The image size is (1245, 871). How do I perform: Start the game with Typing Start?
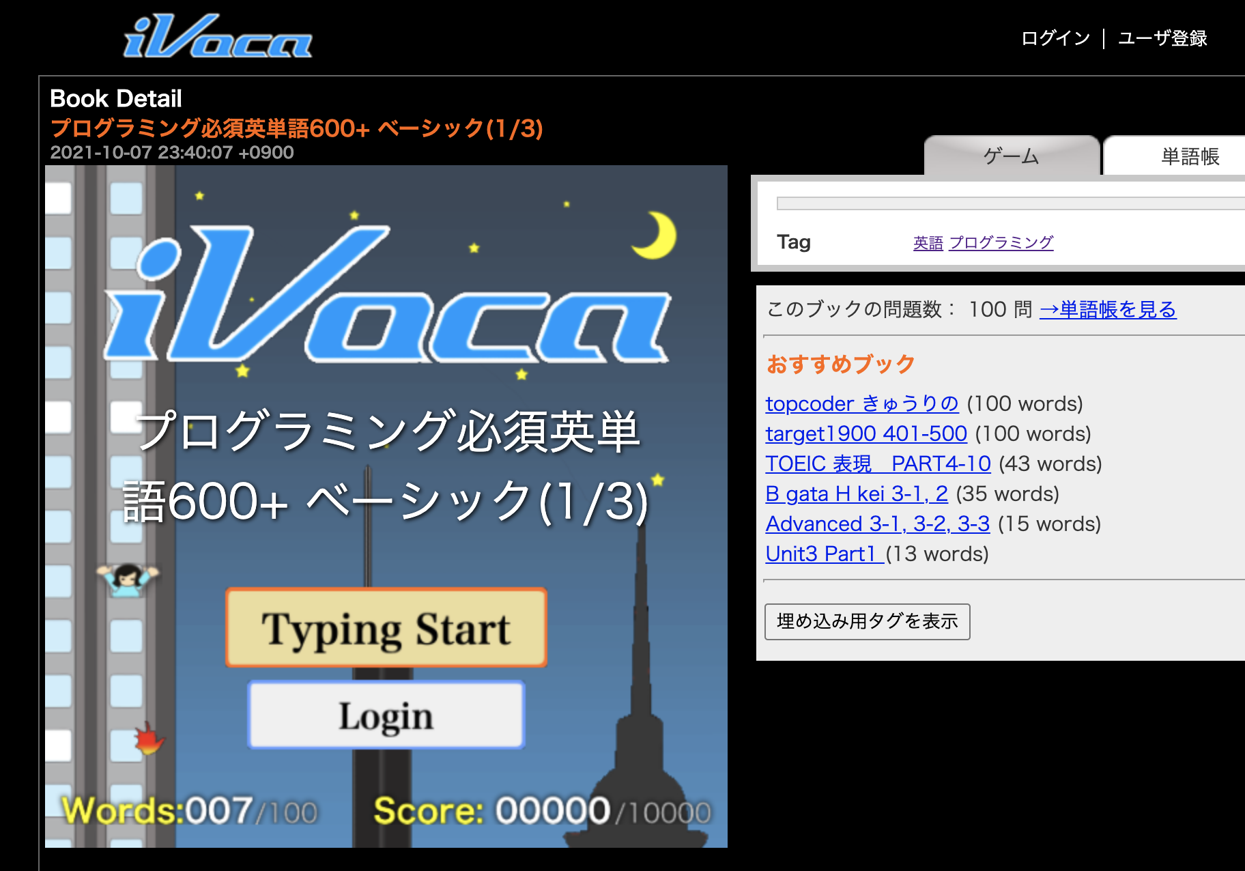(386, 627)
